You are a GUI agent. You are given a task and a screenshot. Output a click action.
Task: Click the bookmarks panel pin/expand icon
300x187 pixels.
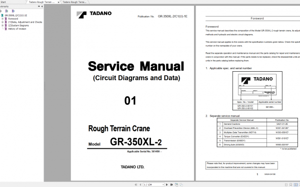[39, 7]
